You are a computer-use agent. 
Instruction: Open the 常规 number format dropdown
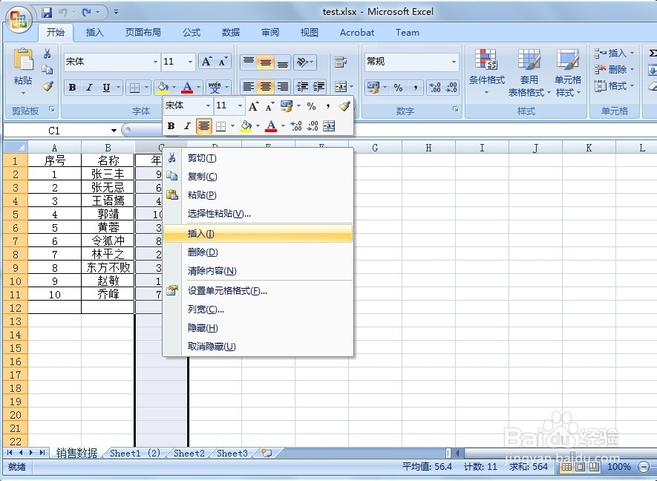[x=454, y=62]
